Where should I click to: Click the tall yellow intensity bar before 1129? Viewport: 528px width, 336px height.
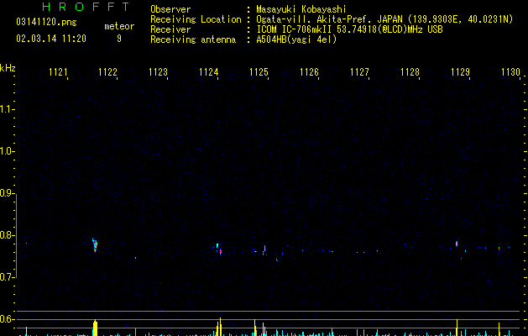pos(457,328)
